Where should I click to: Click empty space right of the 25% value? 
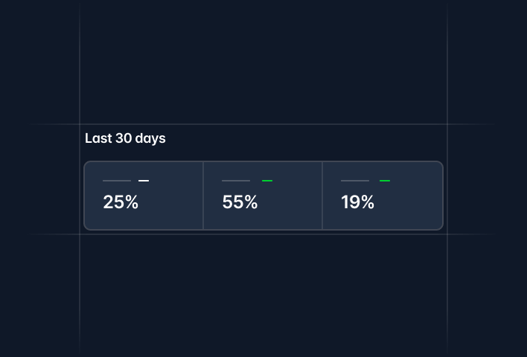click(171, 202)
